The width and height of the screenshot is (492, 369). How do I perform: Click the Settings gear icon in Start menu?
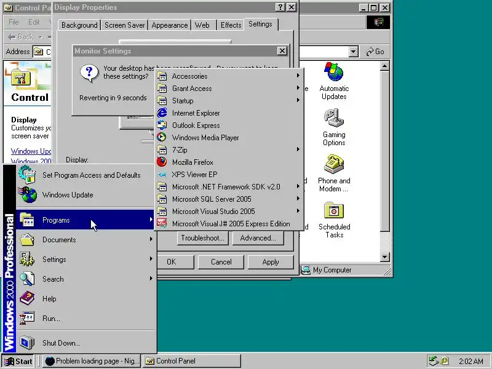(27, 259)
